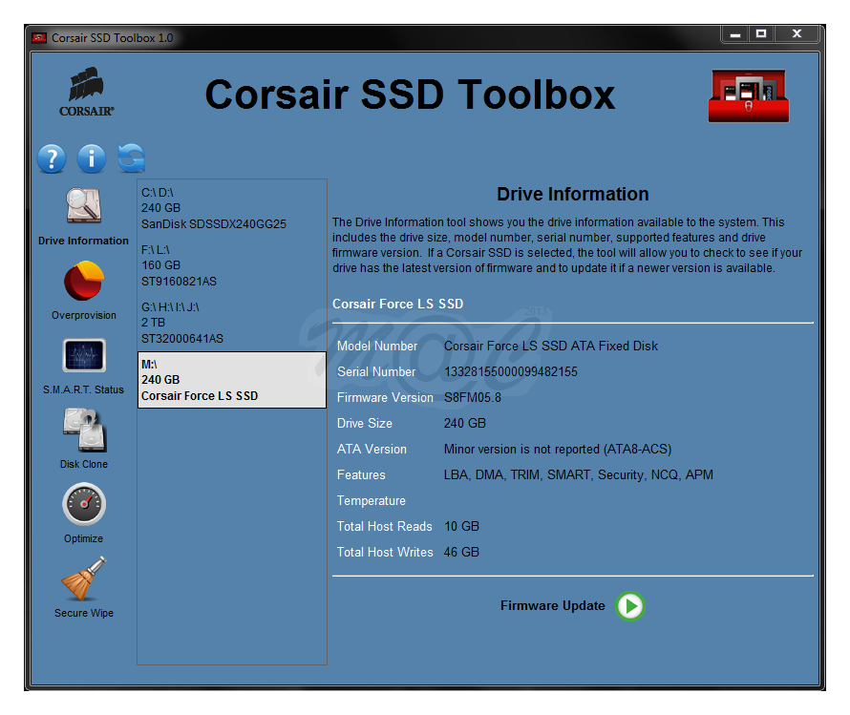Screen dimensions: 850x715
Task: Open the Optimize tool
Action: point(83,506)
